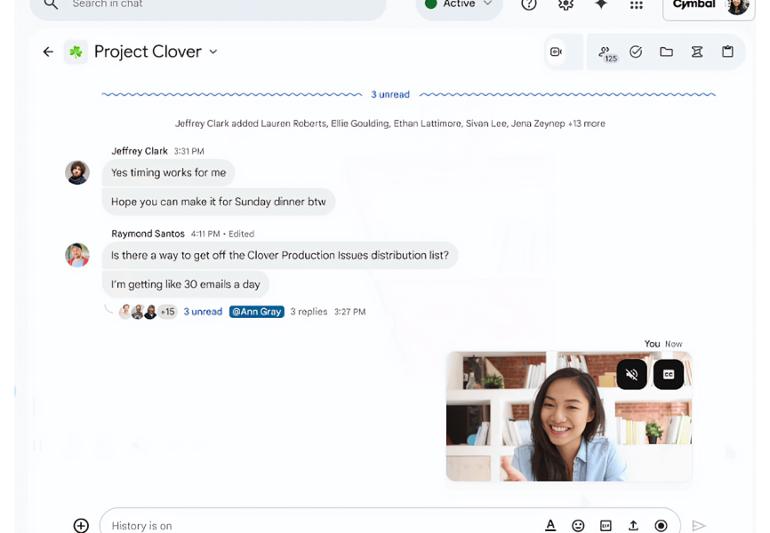Click the Raymond Santos sender name
The width and height of the screenshot is (770, 533).
tap(148, 234)
